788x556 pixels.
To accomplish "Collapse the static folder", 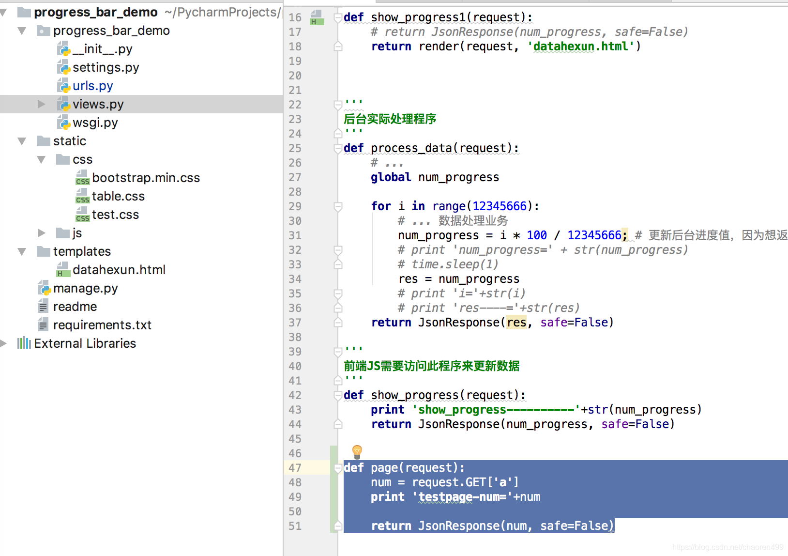I will [x=22, y=141].
